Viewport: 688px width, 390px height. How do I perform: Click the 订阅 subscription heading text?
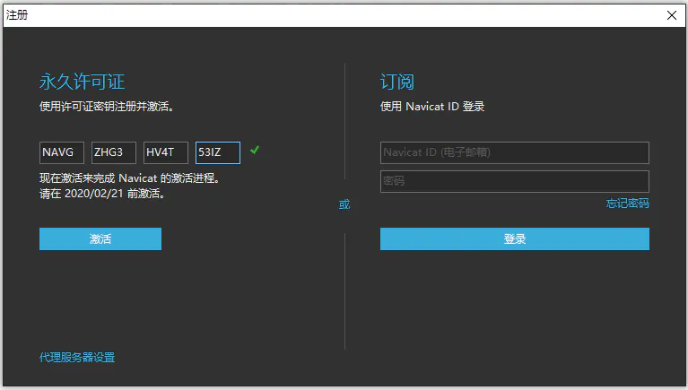point(397,82)
